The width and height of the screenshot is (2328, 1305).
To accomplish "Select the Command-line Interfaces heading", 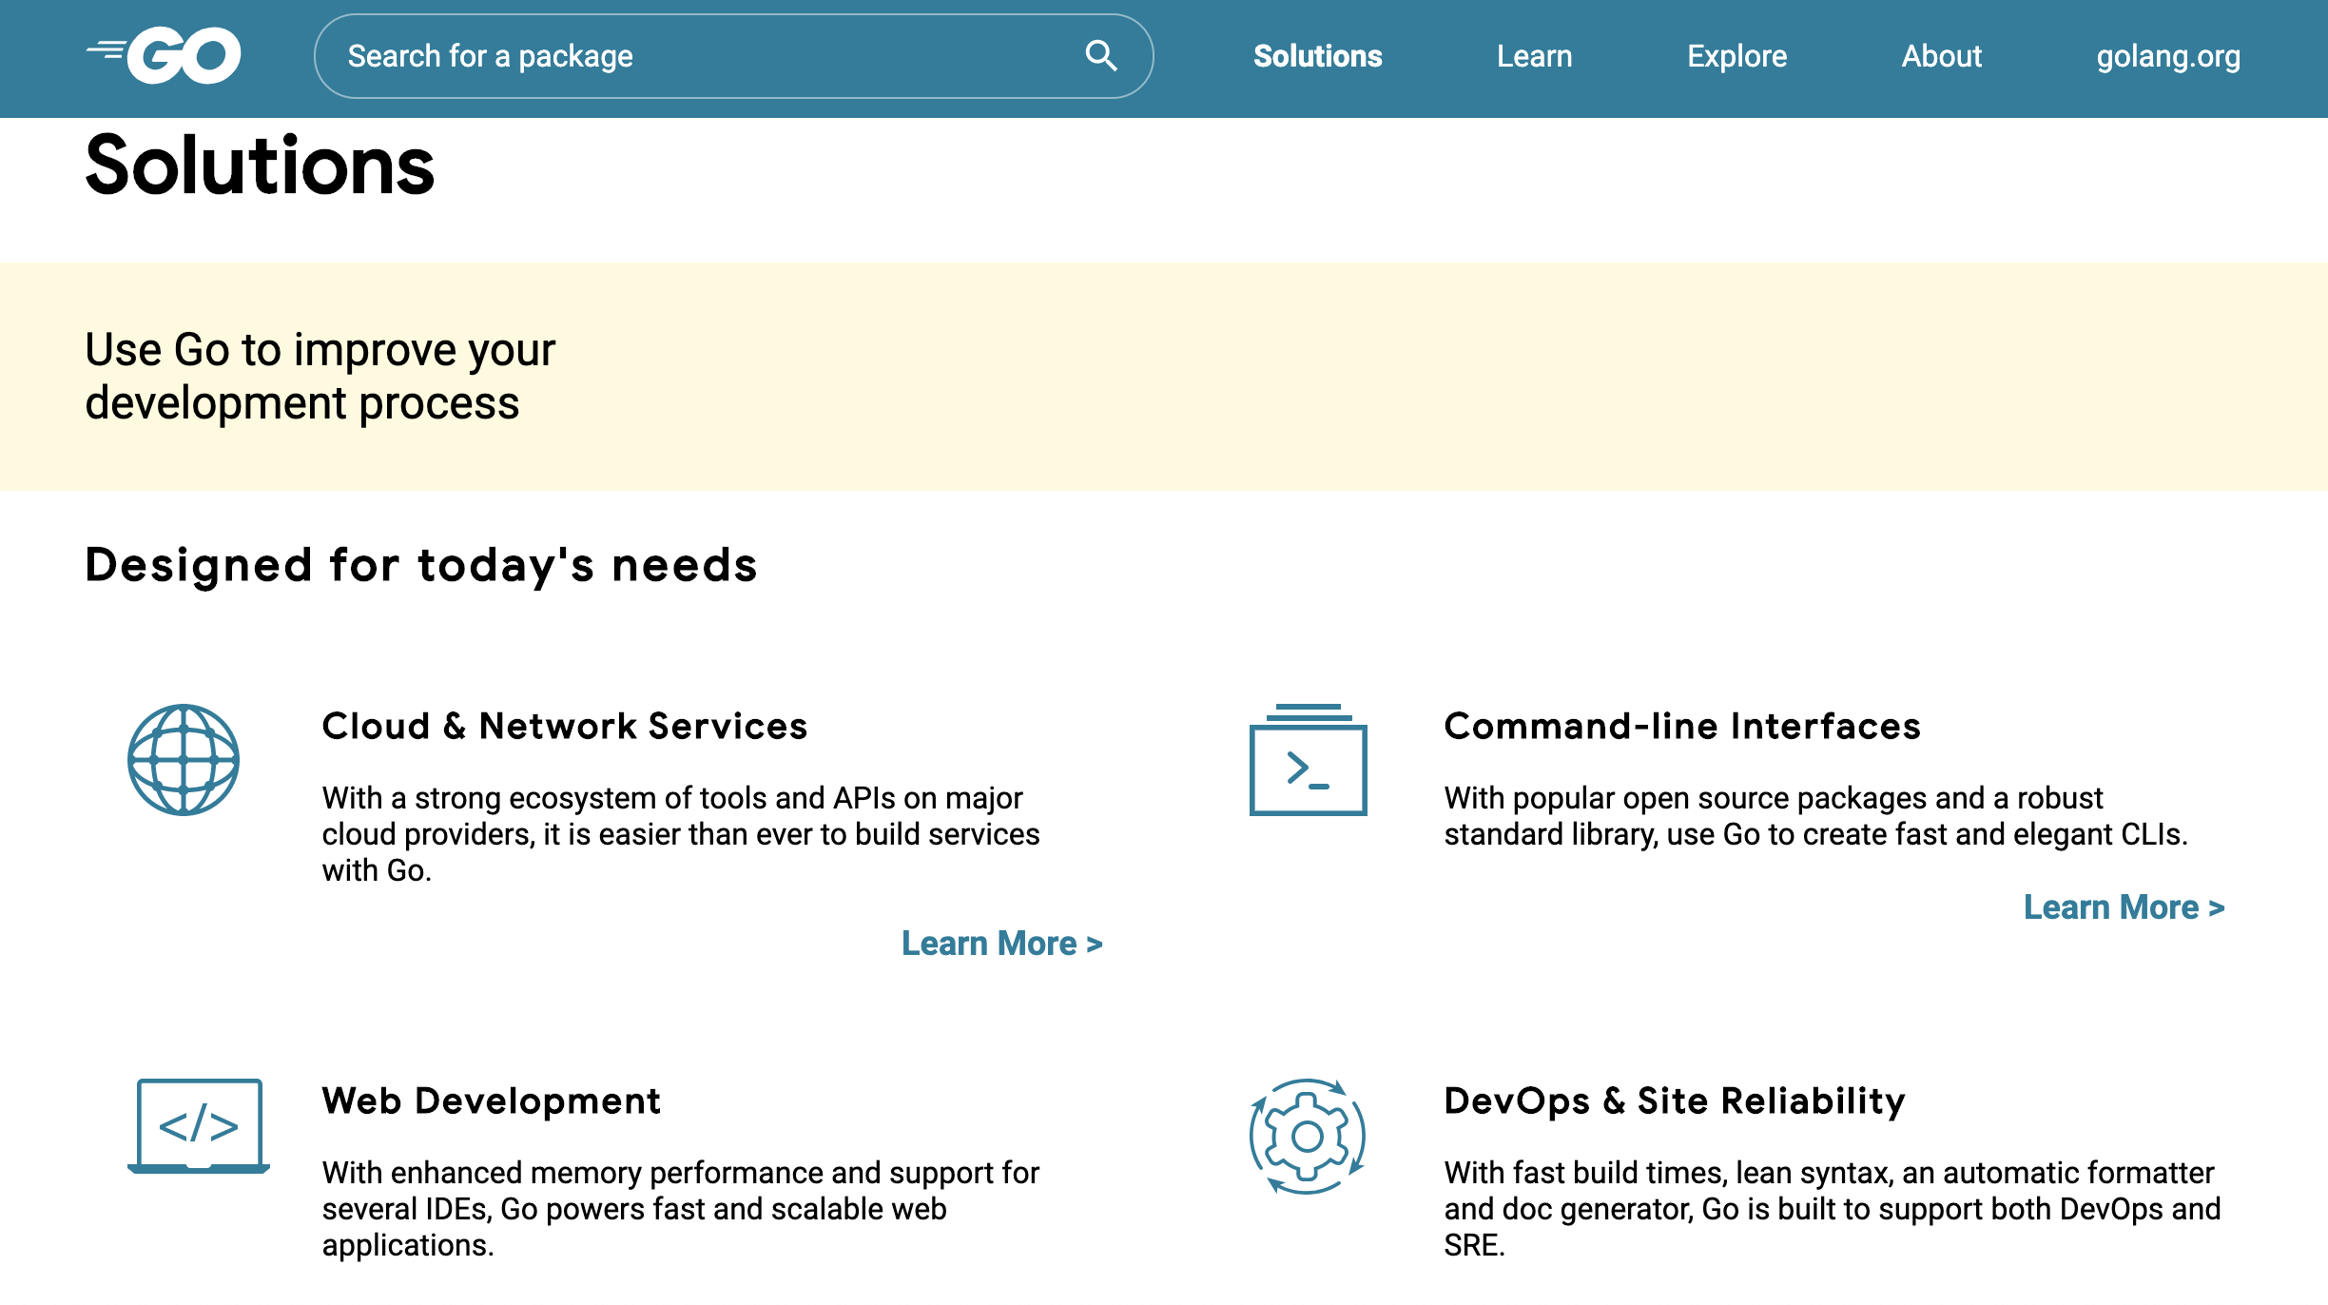I will [x=1682, y=726].
